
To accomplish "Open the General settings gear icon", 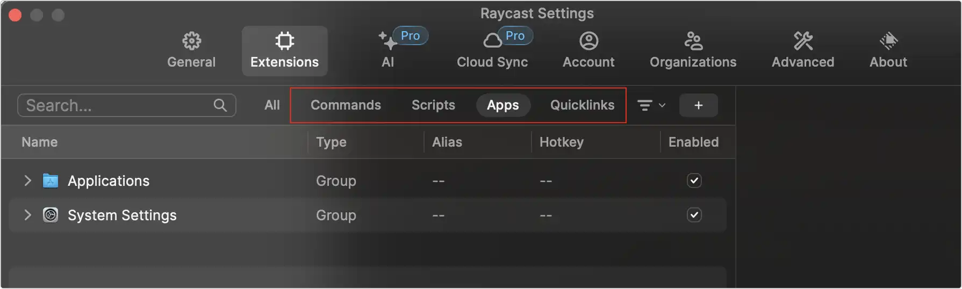I will (191, 41).
